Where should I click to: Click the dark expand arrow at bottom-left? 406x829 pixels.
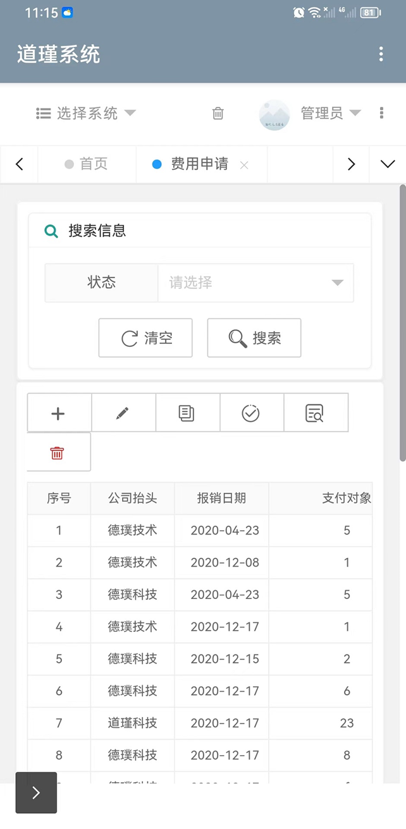36,792
